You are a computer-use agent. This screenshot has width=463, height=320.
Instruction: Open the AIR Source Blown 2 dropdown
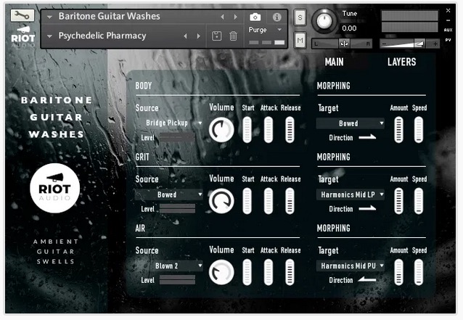click(169, 266)
